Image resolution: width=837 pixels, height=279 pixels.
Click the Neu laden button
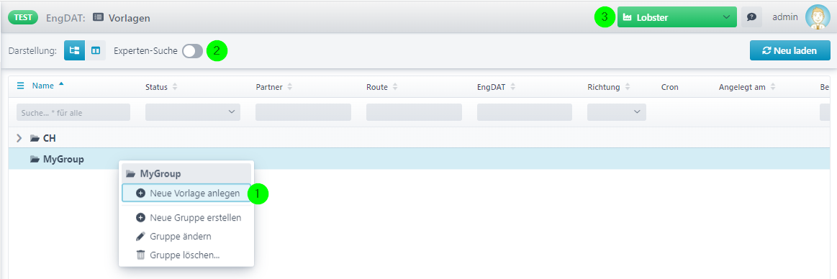coord(790,50)
